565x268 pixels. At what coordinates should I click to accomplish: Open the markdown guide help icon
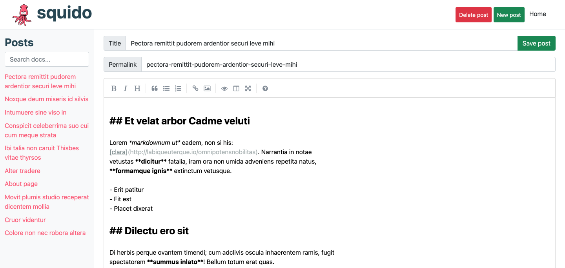pyautogui.click(x=265, y=88)
